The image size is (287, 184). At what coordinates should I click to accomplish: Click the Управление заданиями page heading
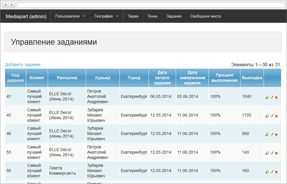point(54,42)
